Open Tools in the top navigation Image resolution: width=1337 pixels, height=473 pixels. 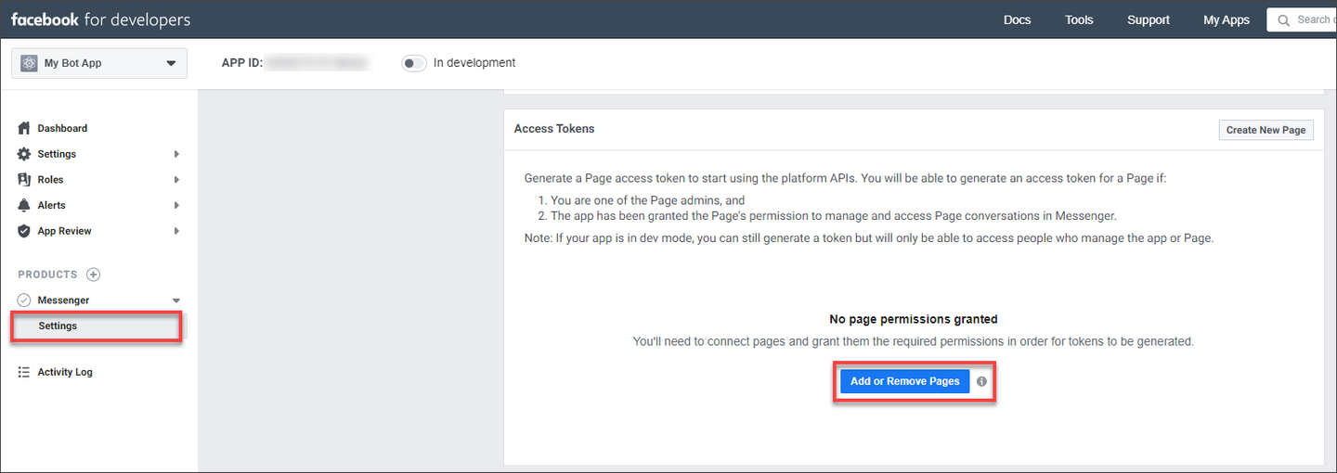click(1079, 19)
